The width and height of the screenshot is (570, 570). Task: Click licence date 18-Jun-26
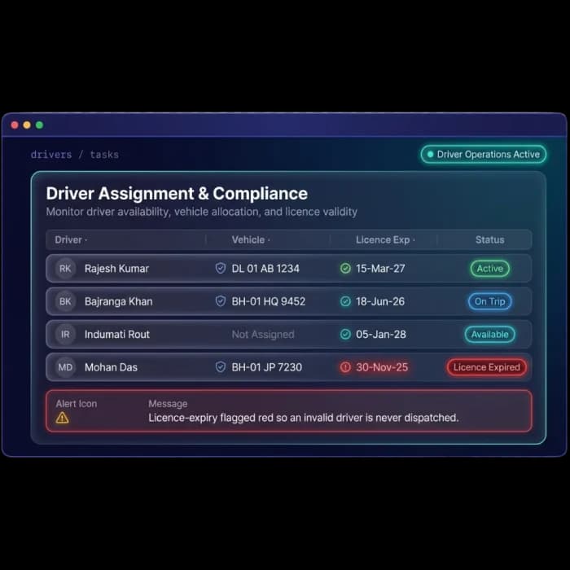click(380, 301)
